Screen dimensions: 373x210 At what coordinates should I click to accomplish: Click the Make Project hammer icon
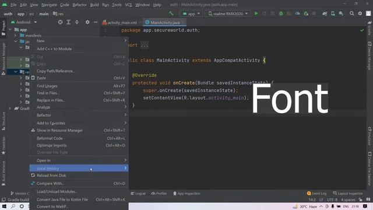point(171,13)
